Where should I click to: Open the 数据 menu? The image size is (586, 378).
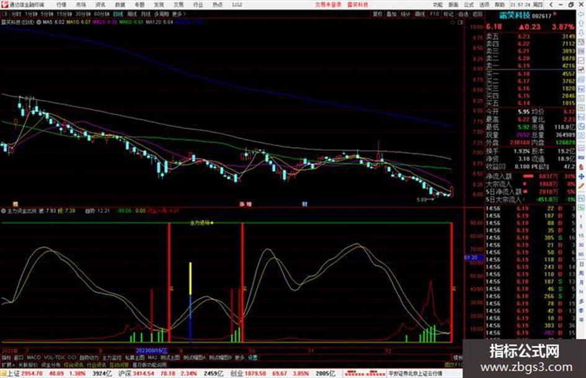pos(120,4)
